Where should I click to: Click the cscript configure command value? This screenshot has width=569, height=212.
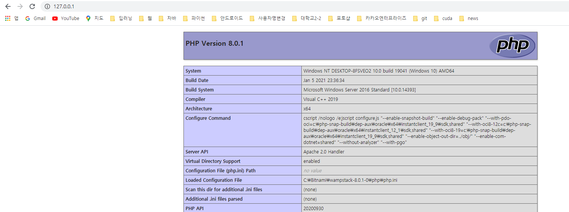pyautogui.click(x=417, y=130)
